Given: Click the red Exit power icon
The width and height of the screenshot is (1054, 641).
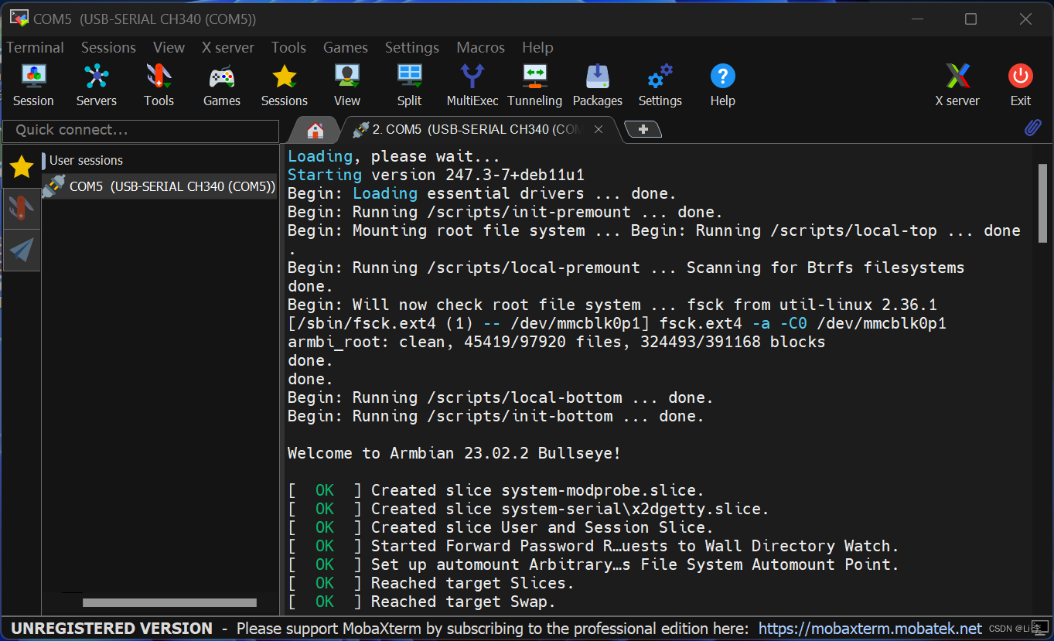Looking at the screenshot, I should [1020, 85].
